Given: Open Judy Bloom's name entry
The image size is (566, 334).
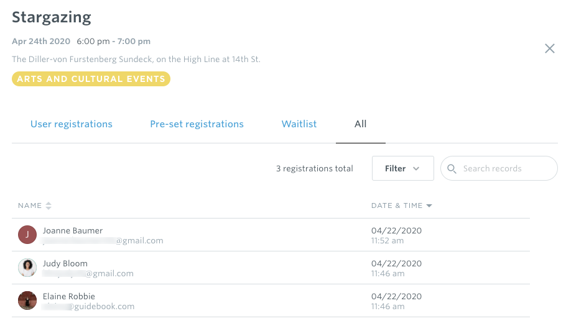Looking at the screenshot, I should pyautogui.click(x=65, y=263).
